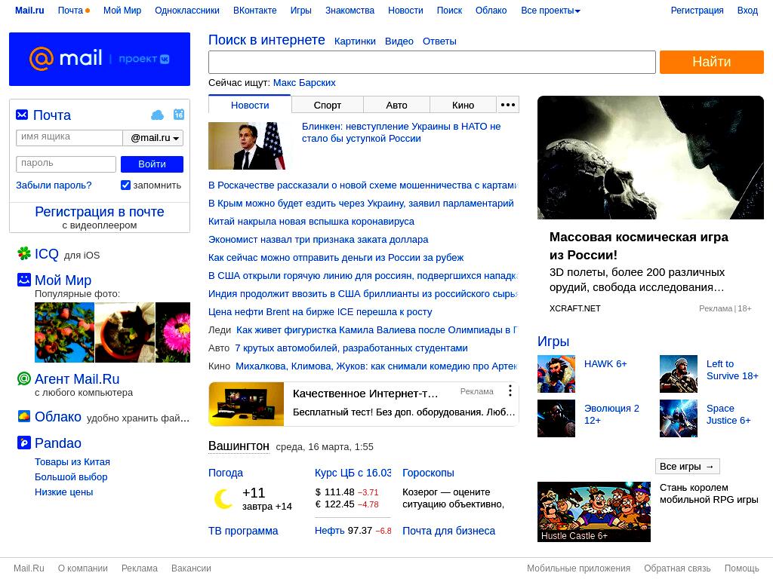Click the ICQ flower icon
773x579 pixels.
[x=23, y=253]
